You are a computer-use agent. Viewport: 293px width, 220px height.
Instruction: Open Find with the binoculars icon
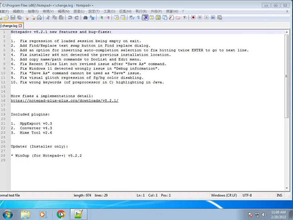click(x=85, y=17)
